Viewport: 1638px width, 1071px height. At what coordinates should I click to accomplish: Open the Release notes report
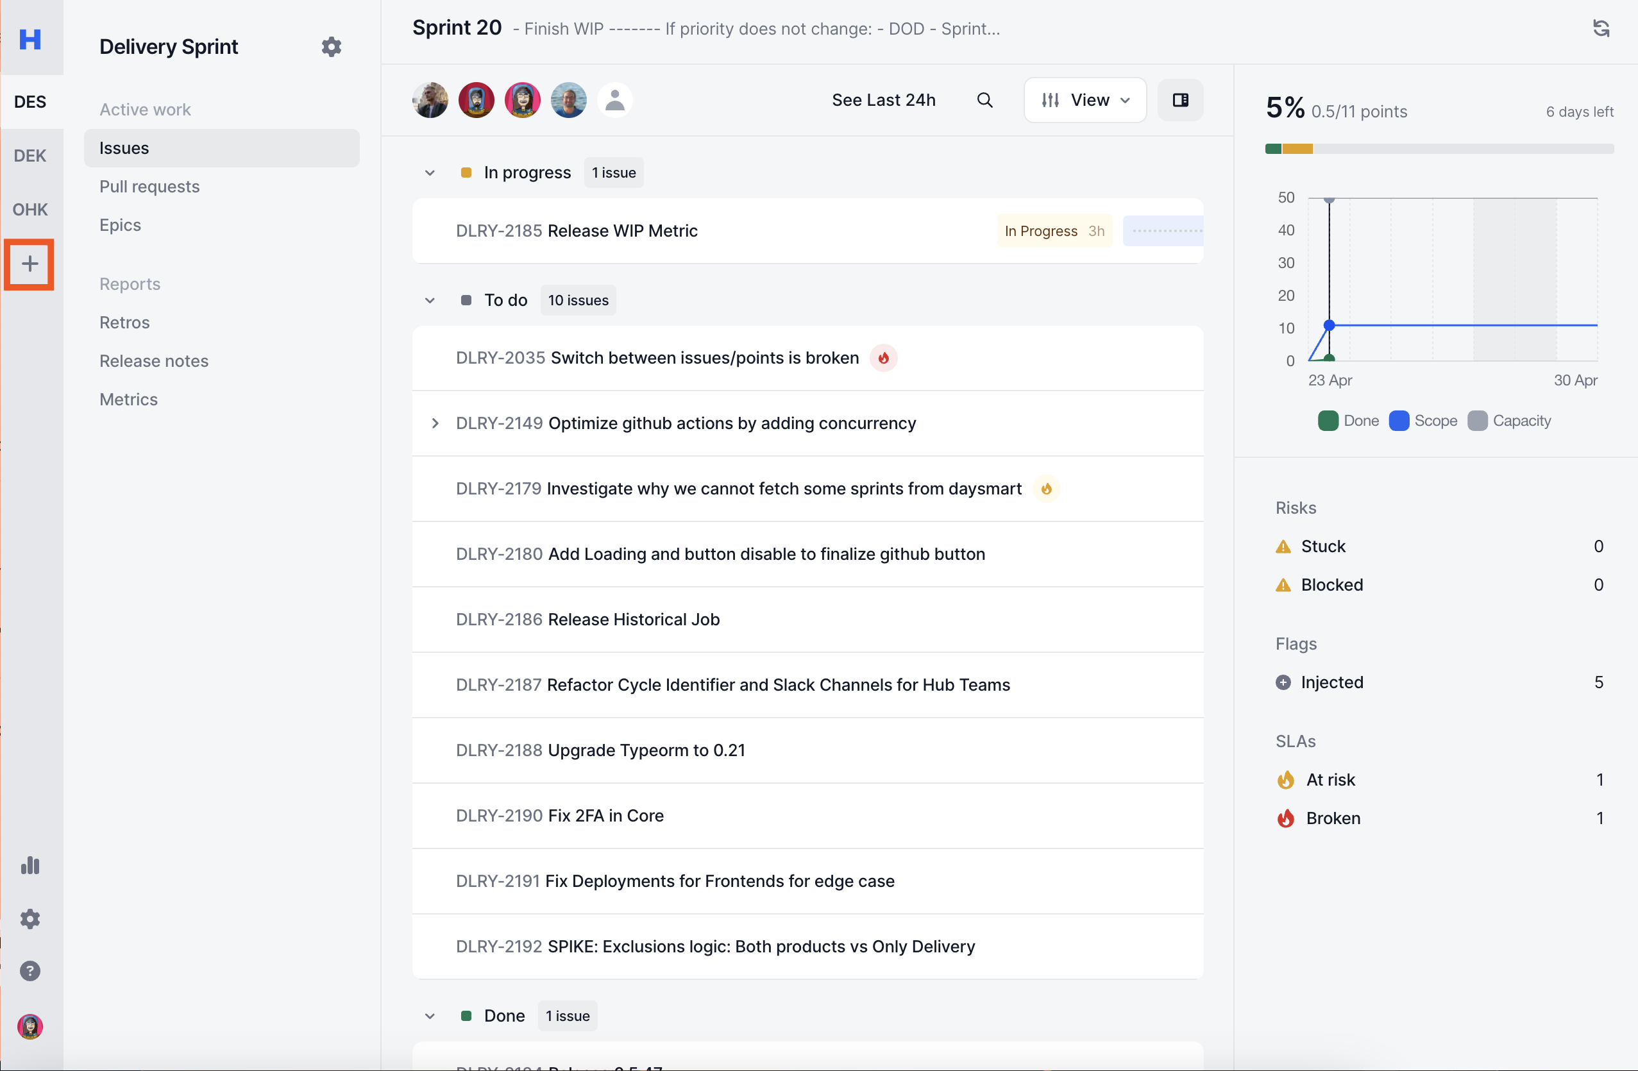pos(153,360)
